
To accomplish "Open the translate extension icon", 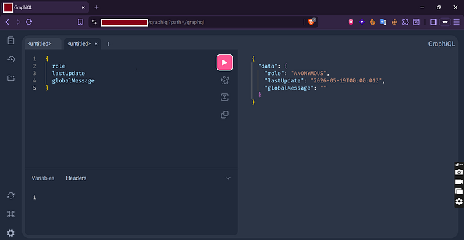I will [x=384, y=22].
